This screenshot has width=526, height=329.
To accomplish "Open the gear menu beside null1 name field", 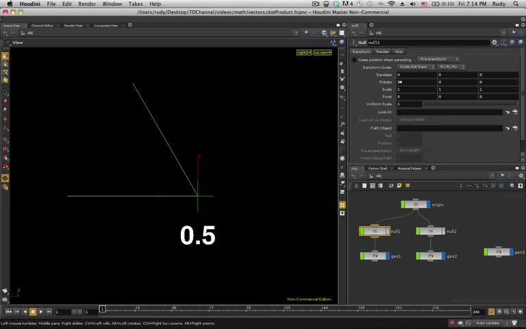I will pos(494,42).
